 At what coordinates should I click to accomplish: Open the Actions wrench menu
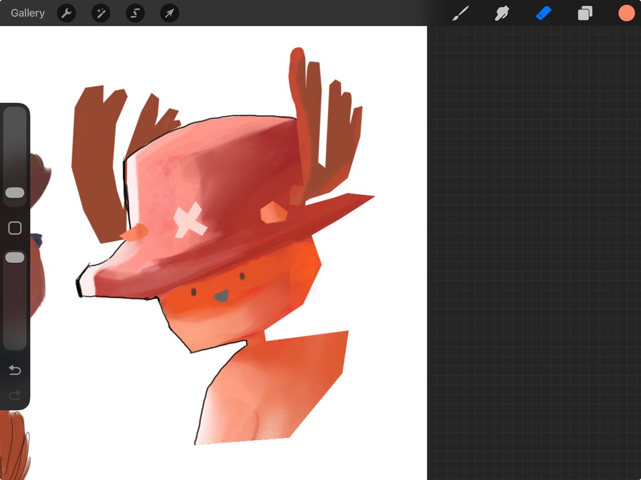coord(66,13)
